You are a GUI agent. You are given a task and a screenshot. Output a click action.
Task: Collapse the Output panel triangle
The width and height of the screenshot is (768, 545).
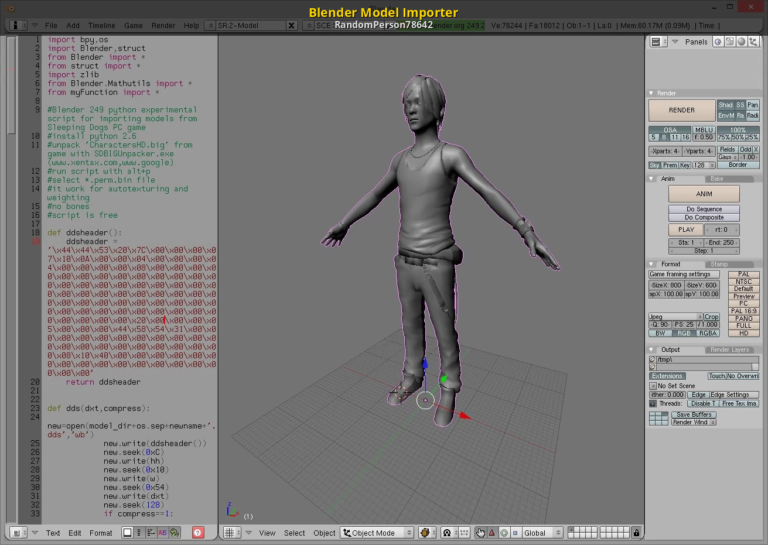651,349
